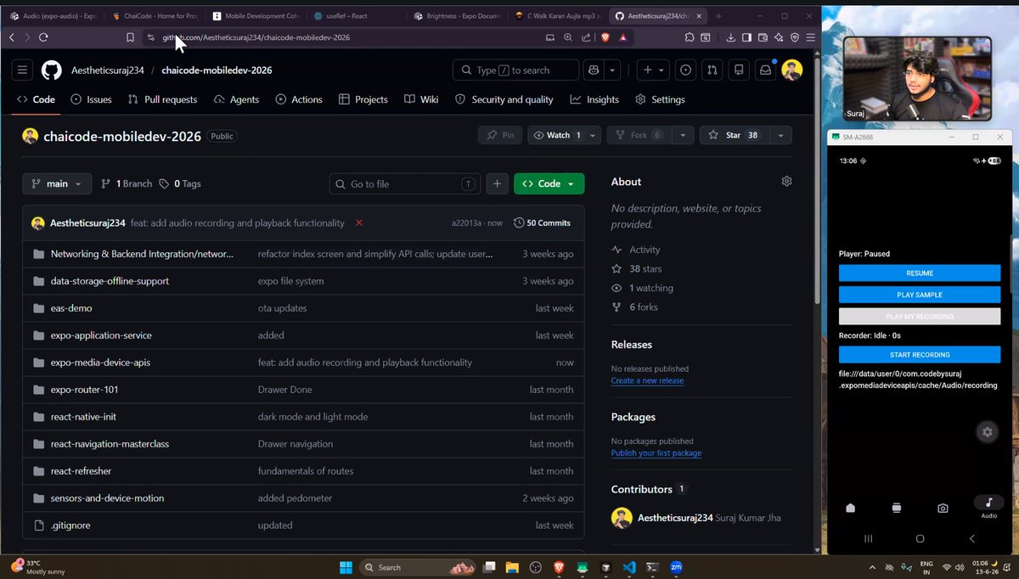1019x579 pixels.
Task: Expand the Copilot dropdown arrow in header
Action: coord(611,70)
